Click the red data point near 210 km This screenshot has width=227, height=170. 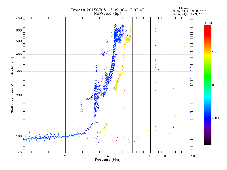[x=124, y=90]
